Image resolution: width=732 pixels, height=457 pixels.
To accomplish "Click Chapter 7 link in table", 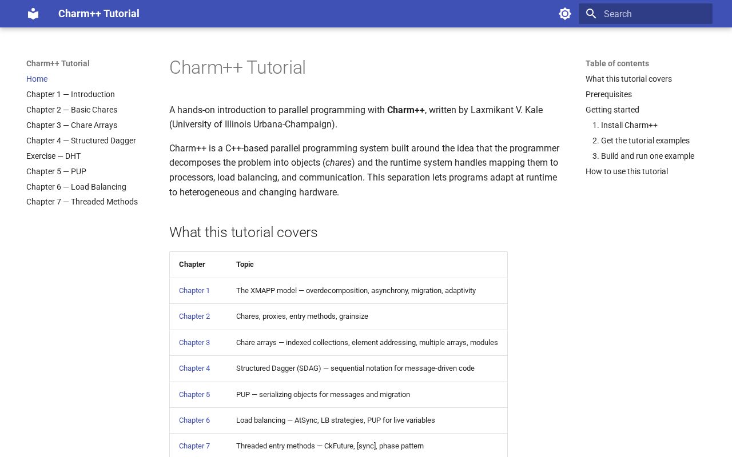I will (194, 446).
